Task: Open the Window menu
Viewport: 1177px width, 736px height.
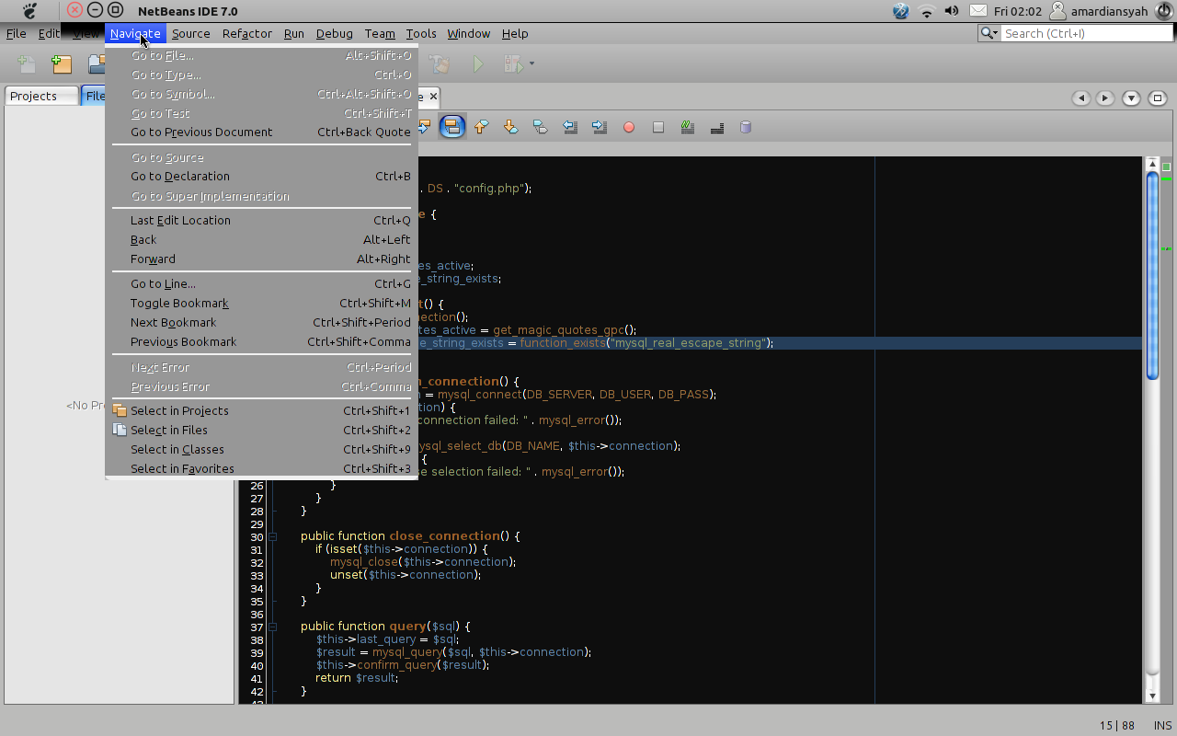Action: 469,33
